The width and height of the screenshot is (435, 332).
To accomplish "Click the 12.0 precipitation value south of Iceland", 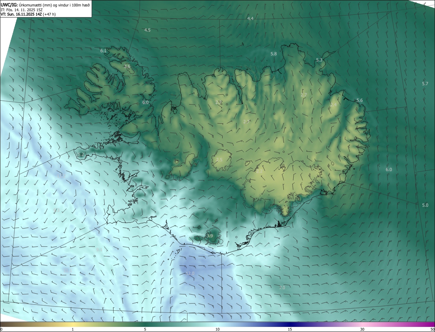I will [190, 273].
